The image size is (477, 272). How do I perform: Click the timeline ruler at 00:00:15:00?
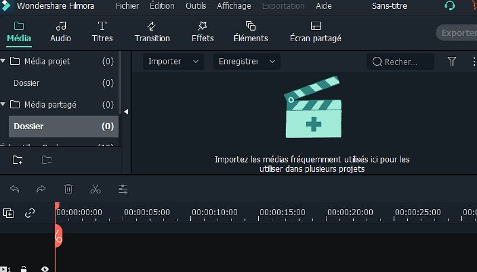[x=282, y=212]
